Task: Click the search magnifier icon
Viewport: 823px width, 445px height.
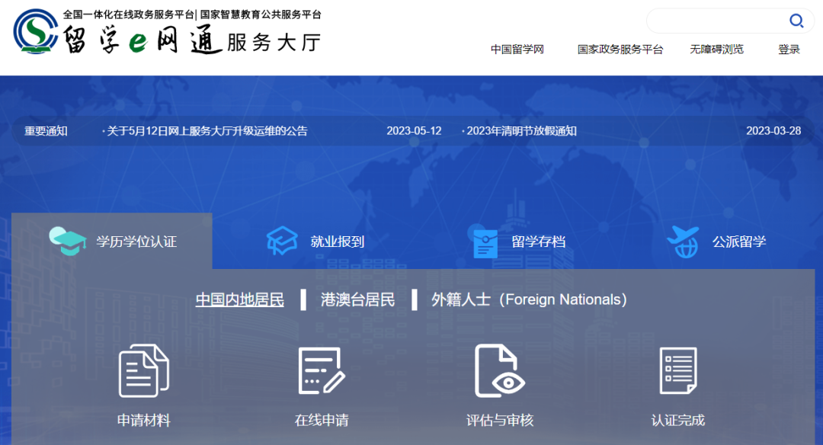Action: 796,21
